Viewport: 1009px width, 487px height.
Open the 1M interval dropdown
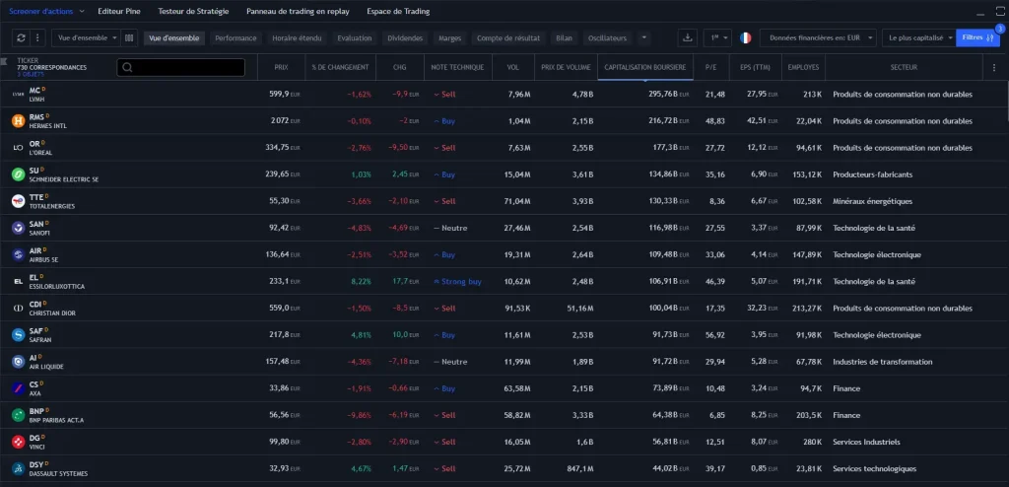717,38
